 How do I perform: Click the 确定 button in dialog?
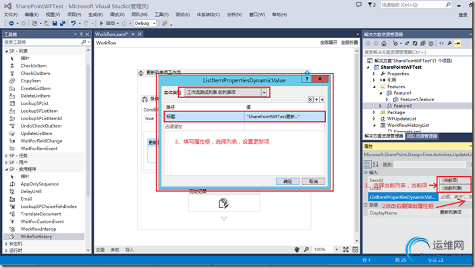(x=287, y=182)
